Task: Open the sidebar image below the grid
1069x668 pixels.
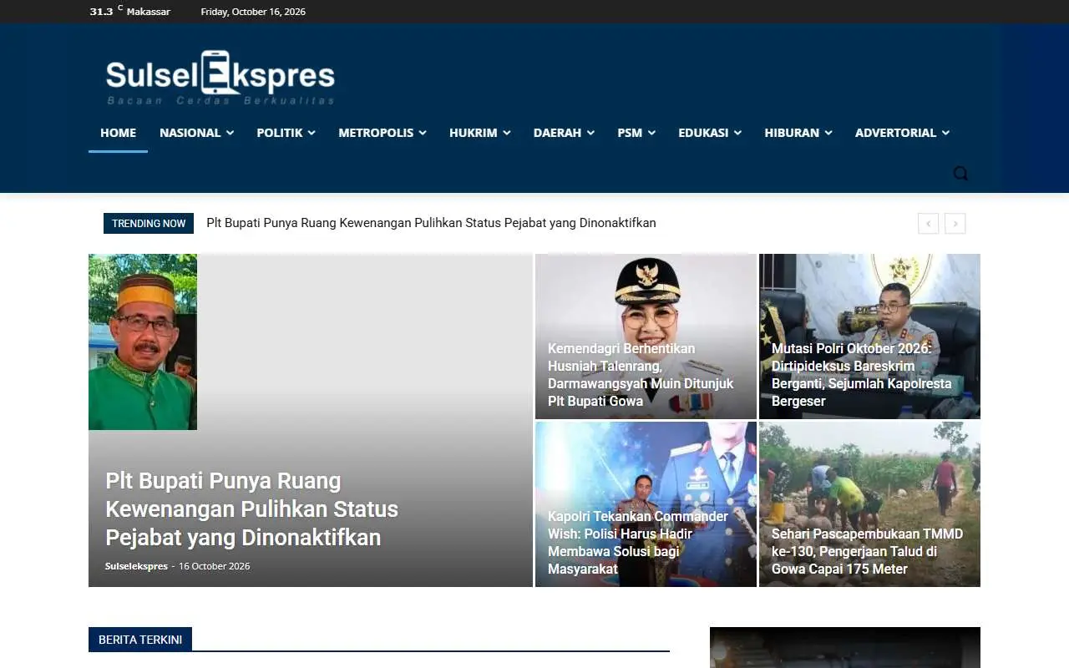Action: point(845,648)
